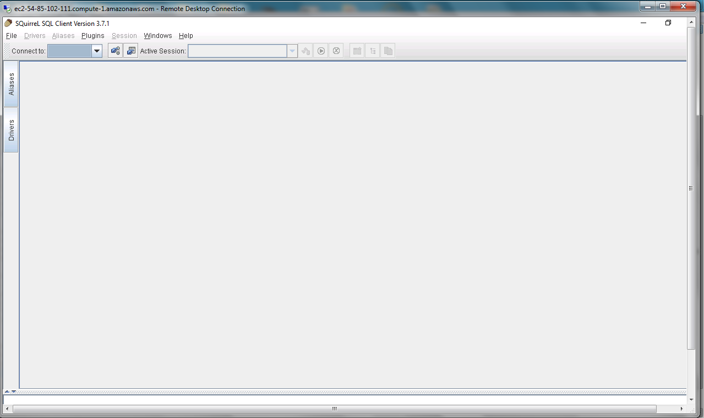Click the run SQL play icon

(321, 51)
